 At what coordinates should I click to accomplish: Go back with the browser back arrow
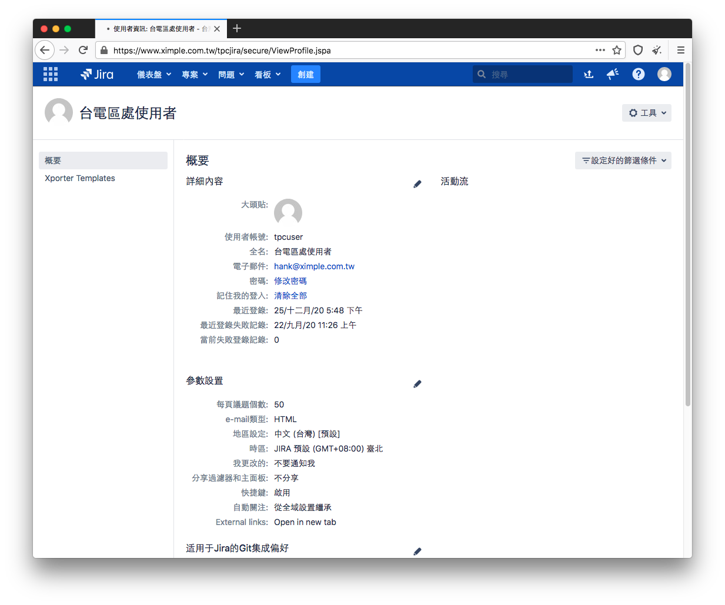[x=45, y=50]
